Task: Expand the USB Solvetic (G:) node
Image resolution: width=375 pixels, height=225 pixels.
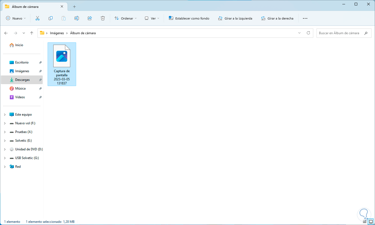Action: pos(5,158)
